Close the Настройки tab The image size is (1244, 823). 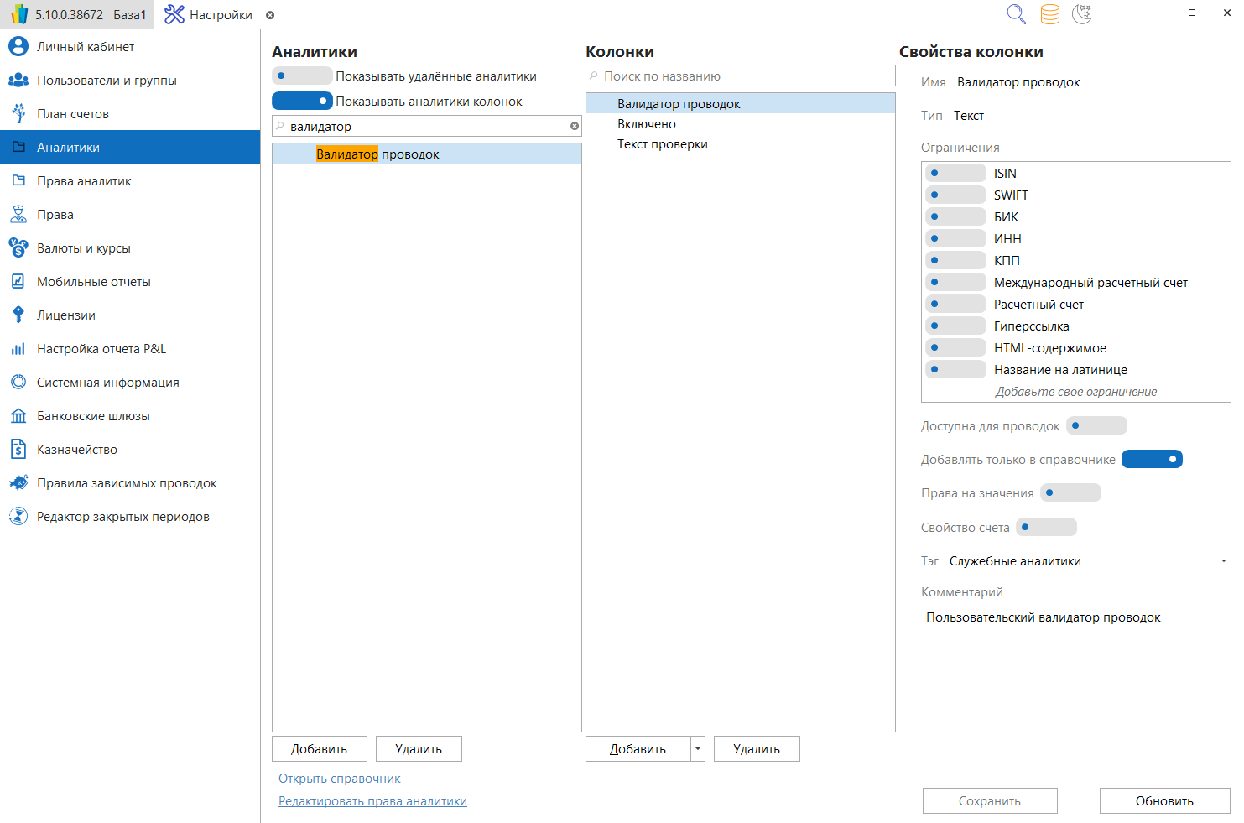(x=270, y=15)
